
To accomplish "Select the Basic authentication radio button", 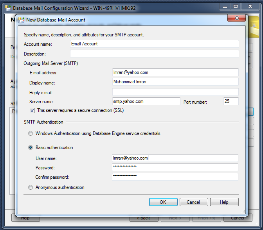I will coord(31,147).
